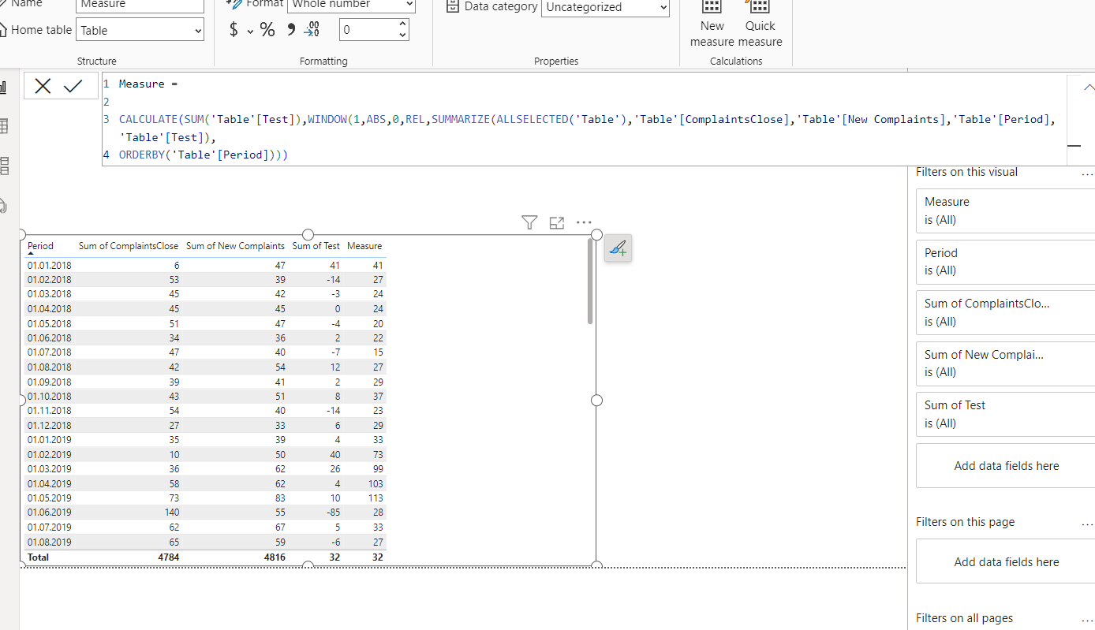Image resolution: width=1095 pixels, height=630 pixels.
Task: Click the Sum of Test column header in the table
Action: [x=316, y=246]
